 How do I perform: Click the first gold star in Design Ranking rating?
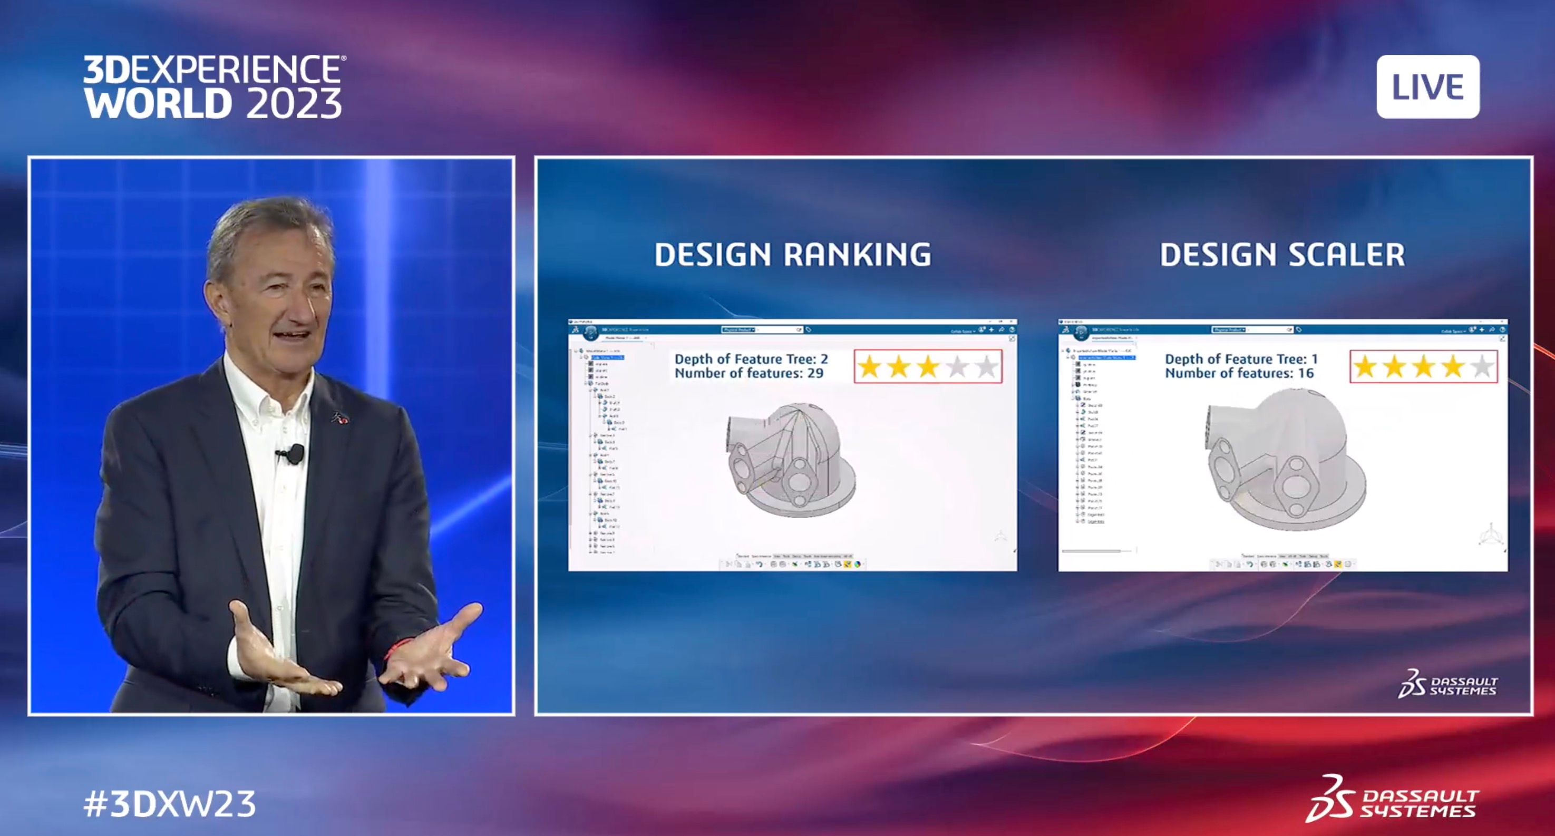point(869,367)
